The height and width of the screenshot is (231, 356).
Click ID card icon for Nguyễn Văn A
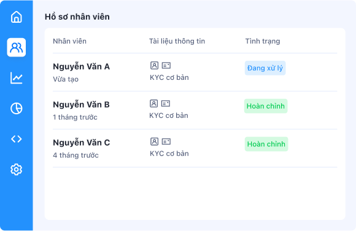click(166, 66)
